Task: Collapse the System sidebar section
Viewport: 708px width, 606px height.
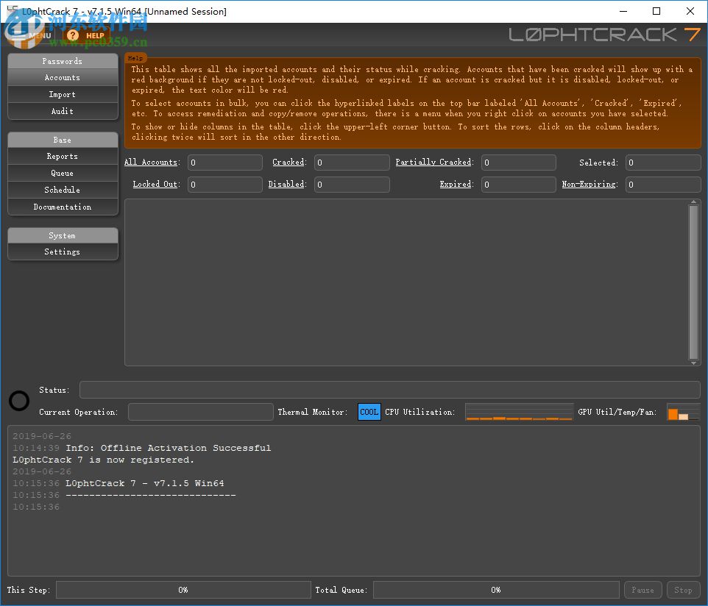Action: click(63, 235)
